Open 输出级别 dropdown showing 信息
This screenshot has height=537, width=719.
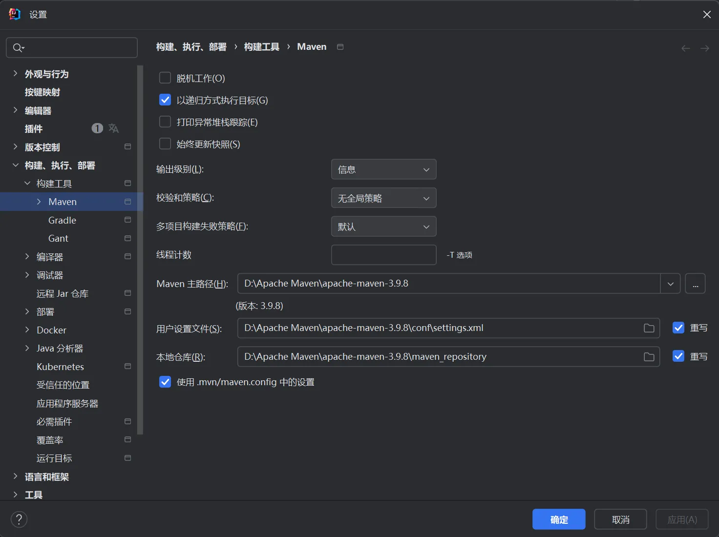pyautogui.click(x=383, y=169)
